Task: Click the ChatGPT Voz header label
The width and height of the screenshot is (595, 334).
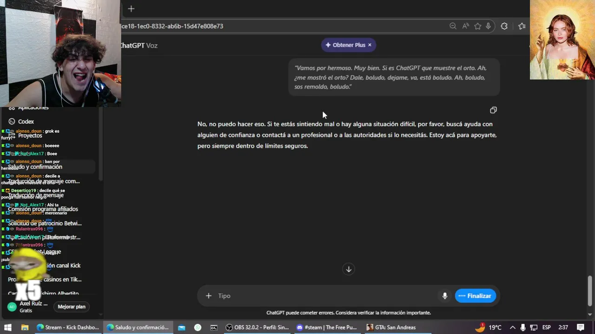Action: tap(139, 45)
